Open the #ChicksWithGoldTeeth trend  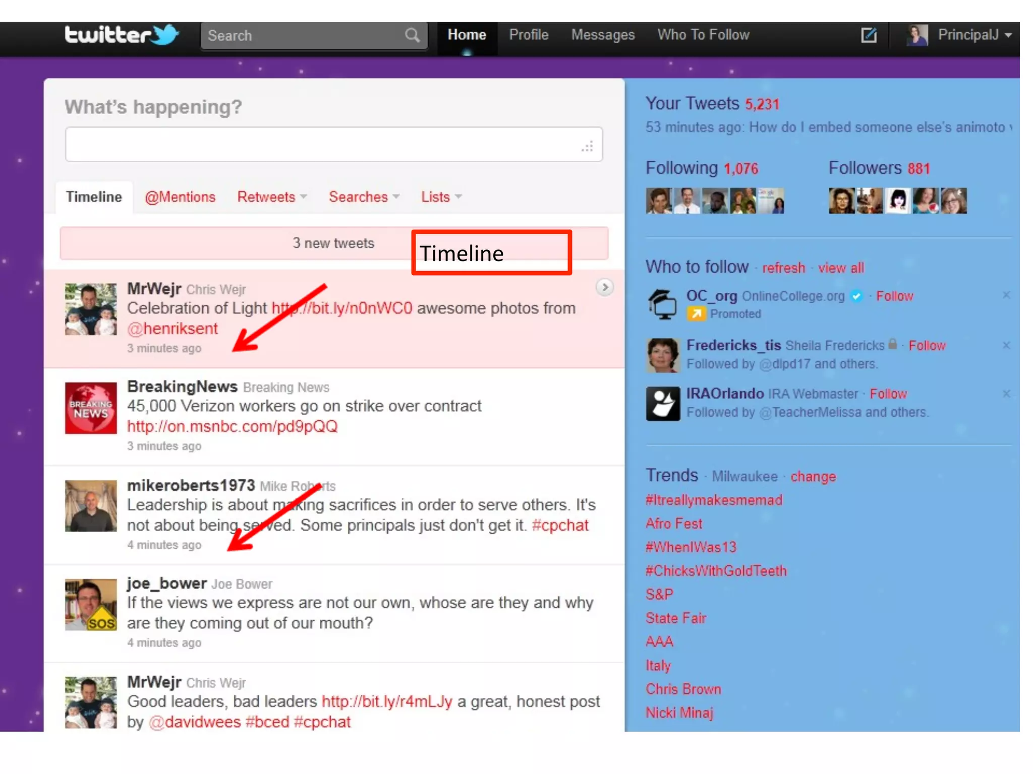(x=716, y=571)
